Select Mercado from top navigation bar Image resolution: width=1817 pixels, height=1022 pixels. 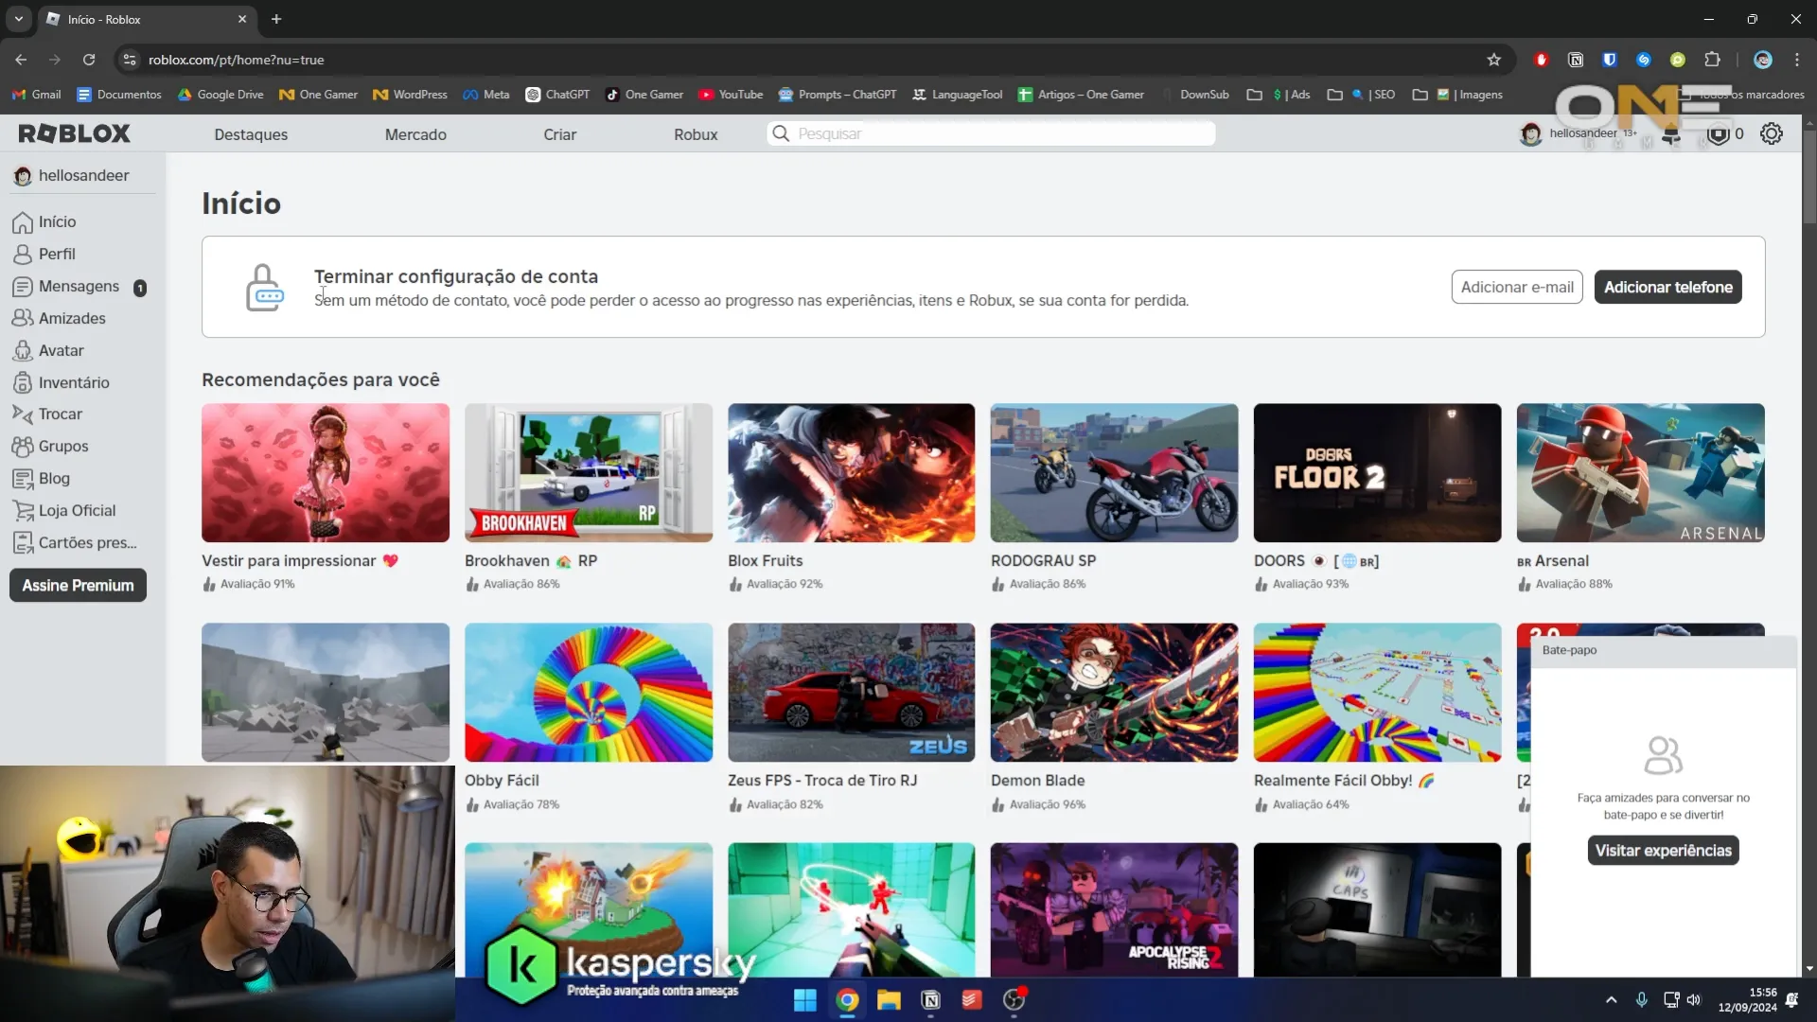pos(416,133)
